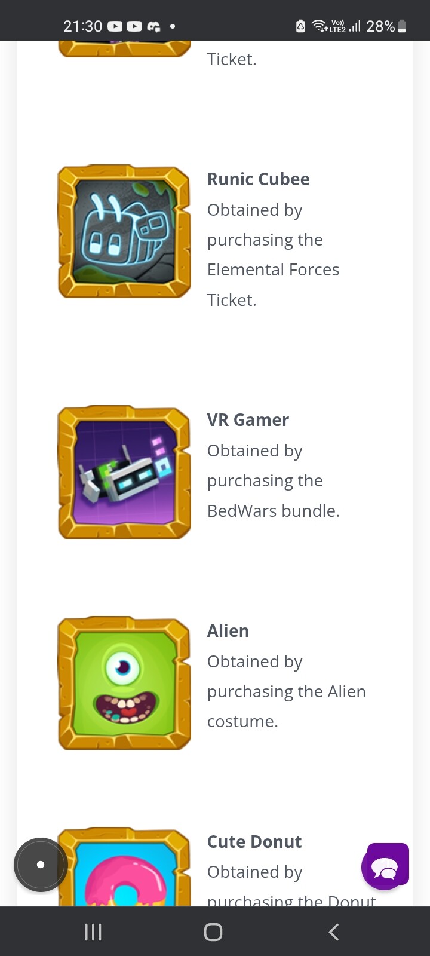Tap the Alien costume description text
Screen dimensions: 430x956
pyautogui.click(x=287, y=691)
